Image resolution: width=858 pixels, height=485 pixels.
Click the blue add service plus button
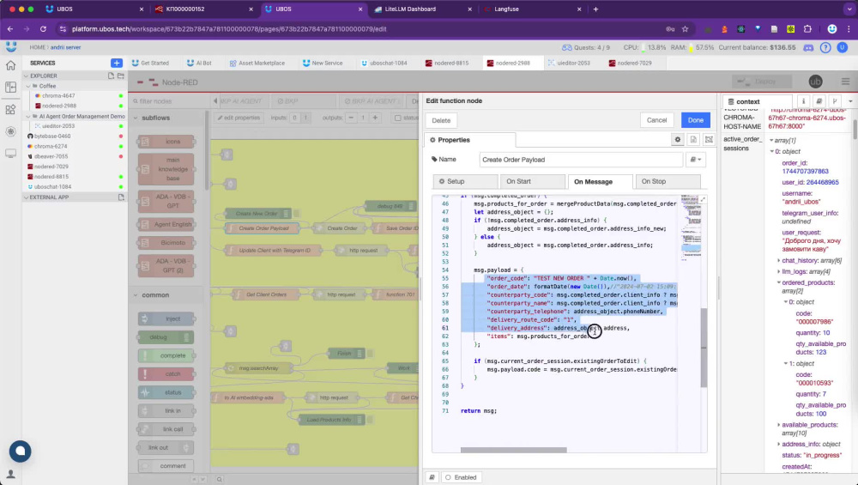(x=117, y=63)
